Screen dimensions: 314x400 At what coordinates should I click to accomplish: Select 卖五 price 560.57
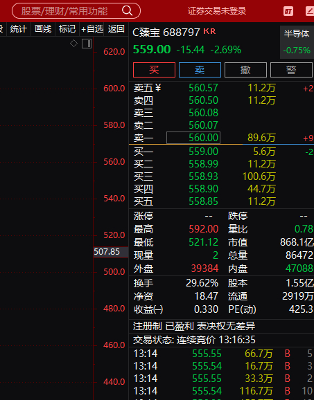click(203, 88)
